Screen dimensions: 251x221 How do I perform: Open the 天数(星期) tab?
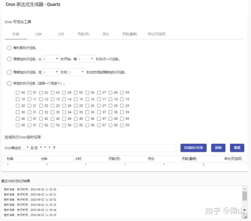coord(130,34)
